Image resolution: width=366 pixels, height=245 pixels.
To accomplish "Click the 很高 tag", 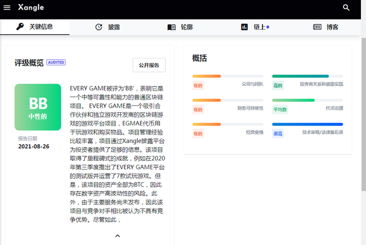I will click(278, 133).
